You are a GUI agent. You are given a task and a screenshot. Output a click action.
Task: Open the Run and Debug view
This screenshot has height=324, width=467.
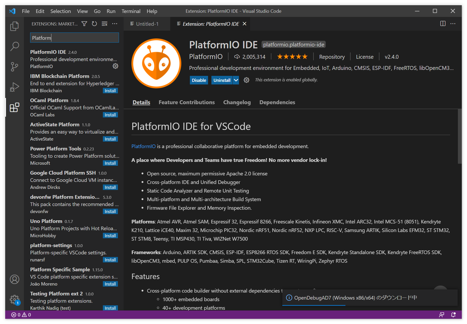tap(15, 87)
